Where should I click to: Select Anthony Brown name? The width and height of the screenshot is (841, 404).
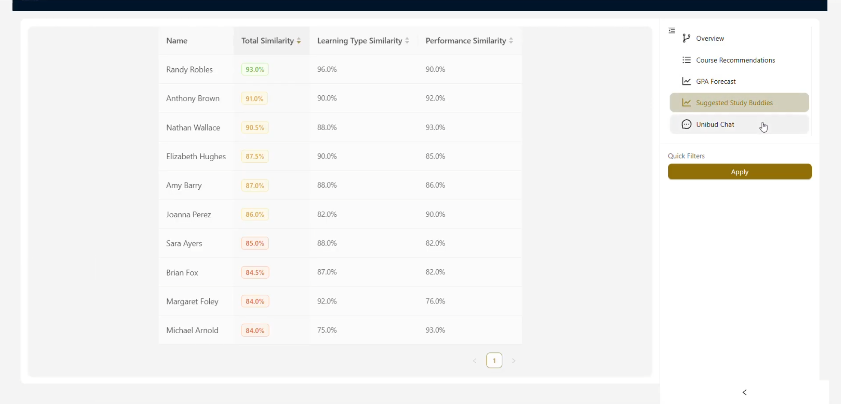193,98
